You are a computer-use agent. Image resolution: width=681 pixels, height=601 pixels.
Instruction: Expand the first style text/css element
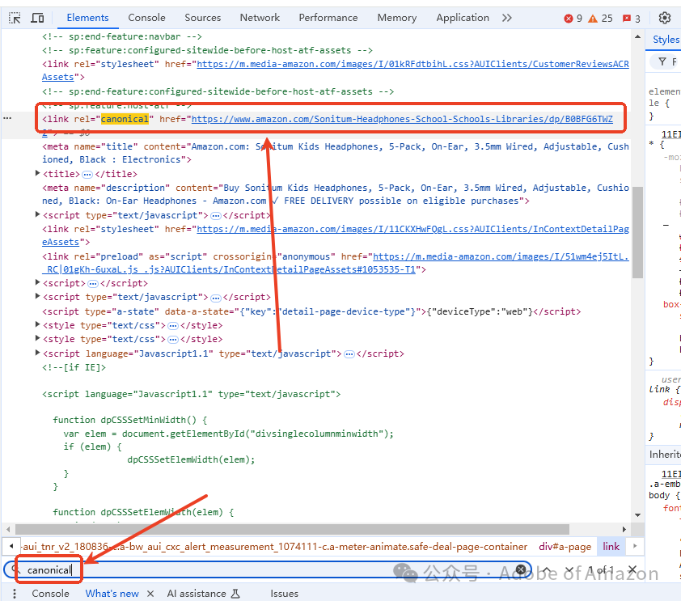[37, 325]
